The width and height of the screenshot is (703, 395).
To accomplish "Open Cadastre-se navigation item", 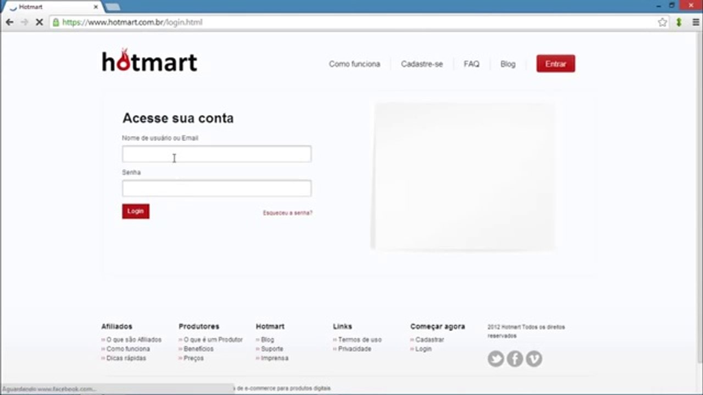I will [422, 64].
